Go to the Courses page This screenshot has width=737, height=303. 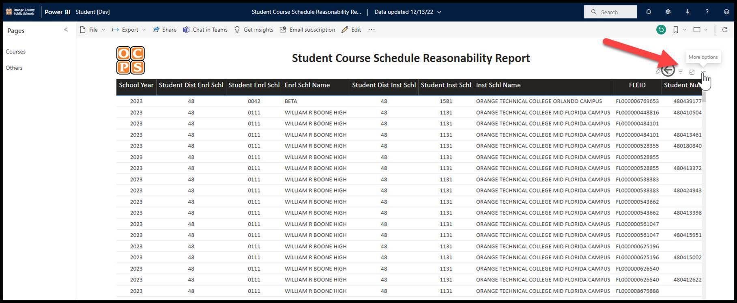point(15,52)
